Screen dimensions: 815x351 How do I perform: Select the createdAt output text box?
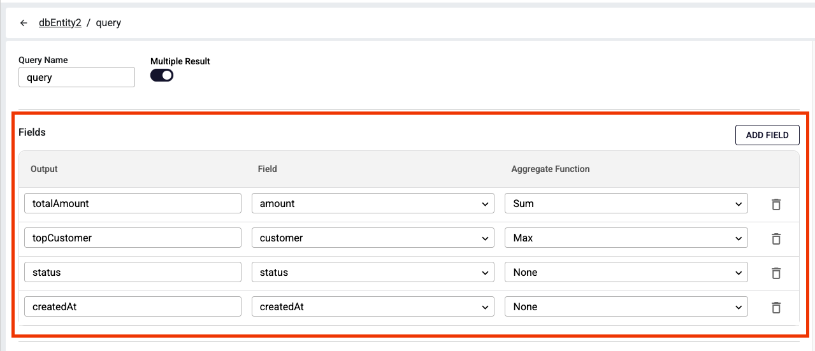(133, 307)
